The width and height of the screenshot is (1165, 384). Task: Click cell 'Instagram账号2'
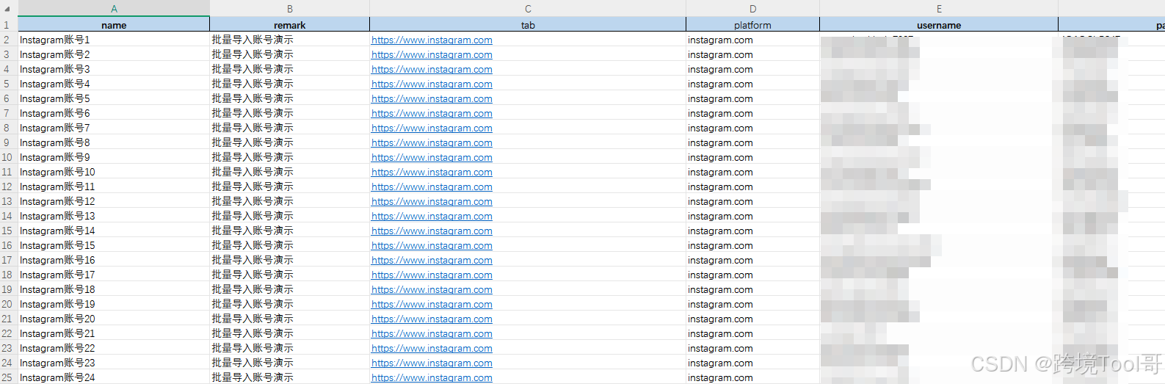114,54
